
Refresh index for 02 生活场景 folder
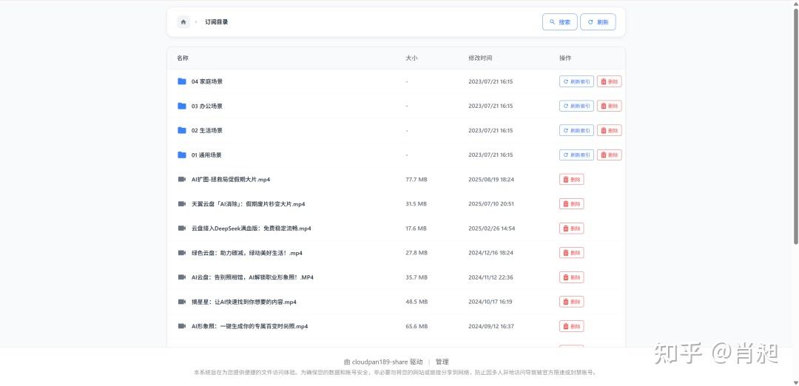pos(576,130)
